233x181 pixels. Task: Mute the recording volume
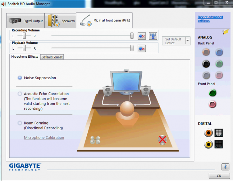142,36
